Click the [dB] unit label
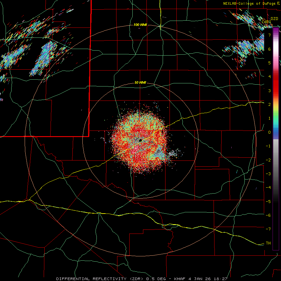 coord(267,22)
